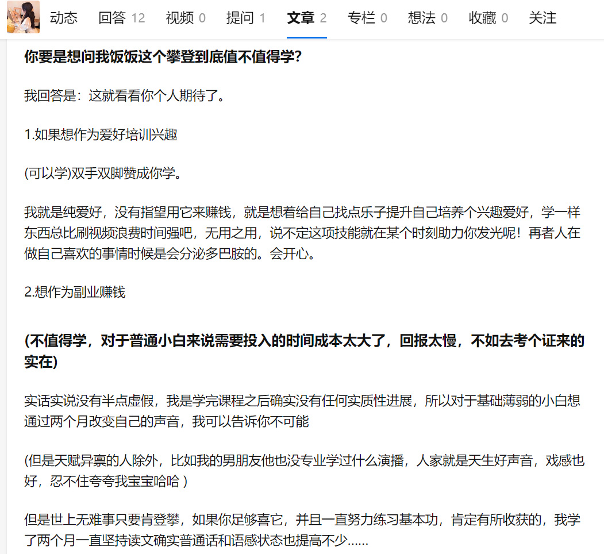604x554 pixels.
Task: Click the paragraph starting 实话实说没有半点虚假
Action: (302, 411)
